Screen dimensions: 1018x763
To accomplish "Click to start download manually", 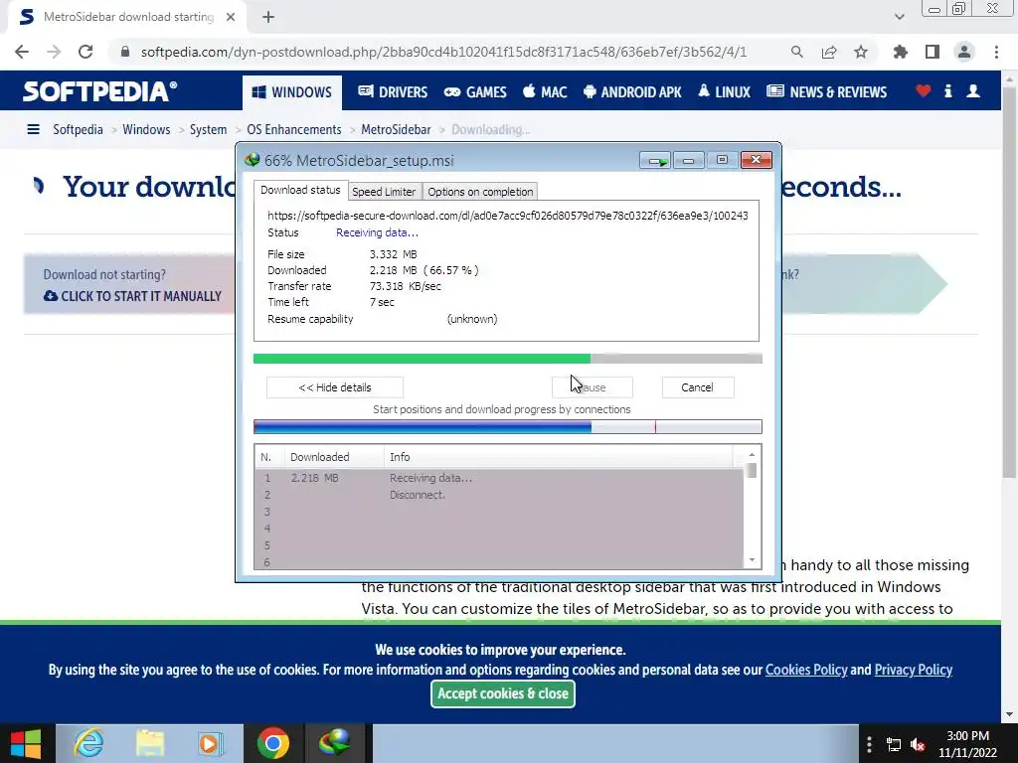I will point(132,296).
